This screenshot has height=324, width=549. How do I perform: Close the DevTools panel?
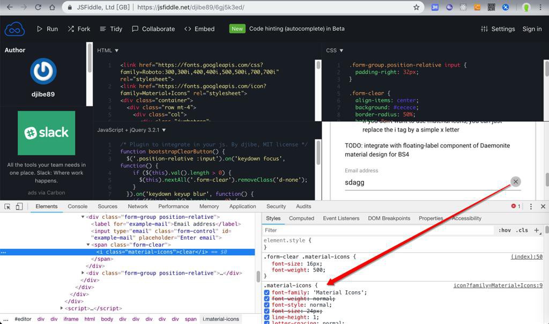click(x=543, y=207)
